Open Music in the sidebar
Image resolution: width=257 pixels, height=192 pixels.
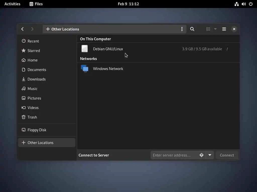click(x=46, y=89)
